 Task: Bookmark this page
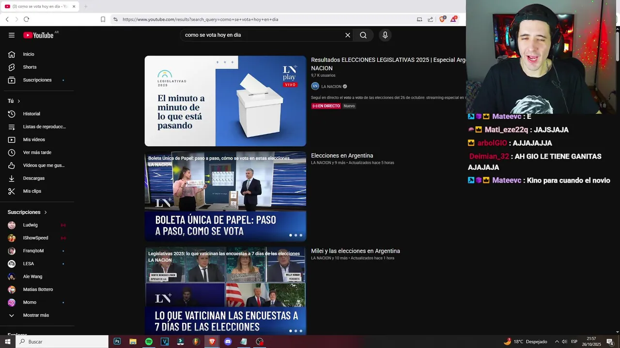point(103,19)
